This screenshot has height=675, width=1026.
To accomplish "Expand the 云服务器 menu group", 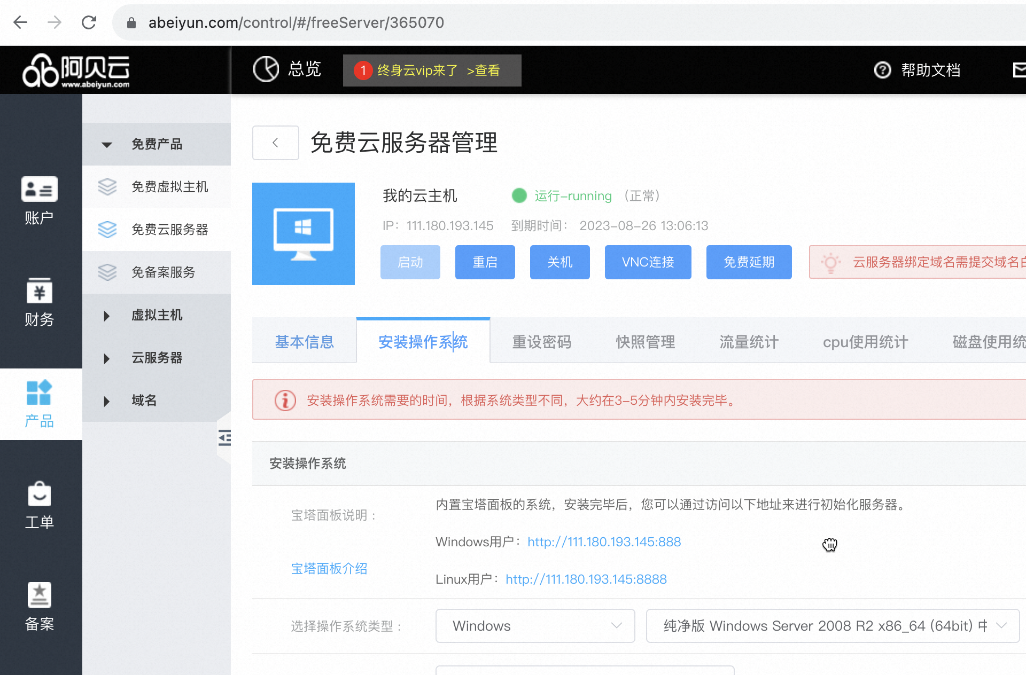I will tap(107, 358).
